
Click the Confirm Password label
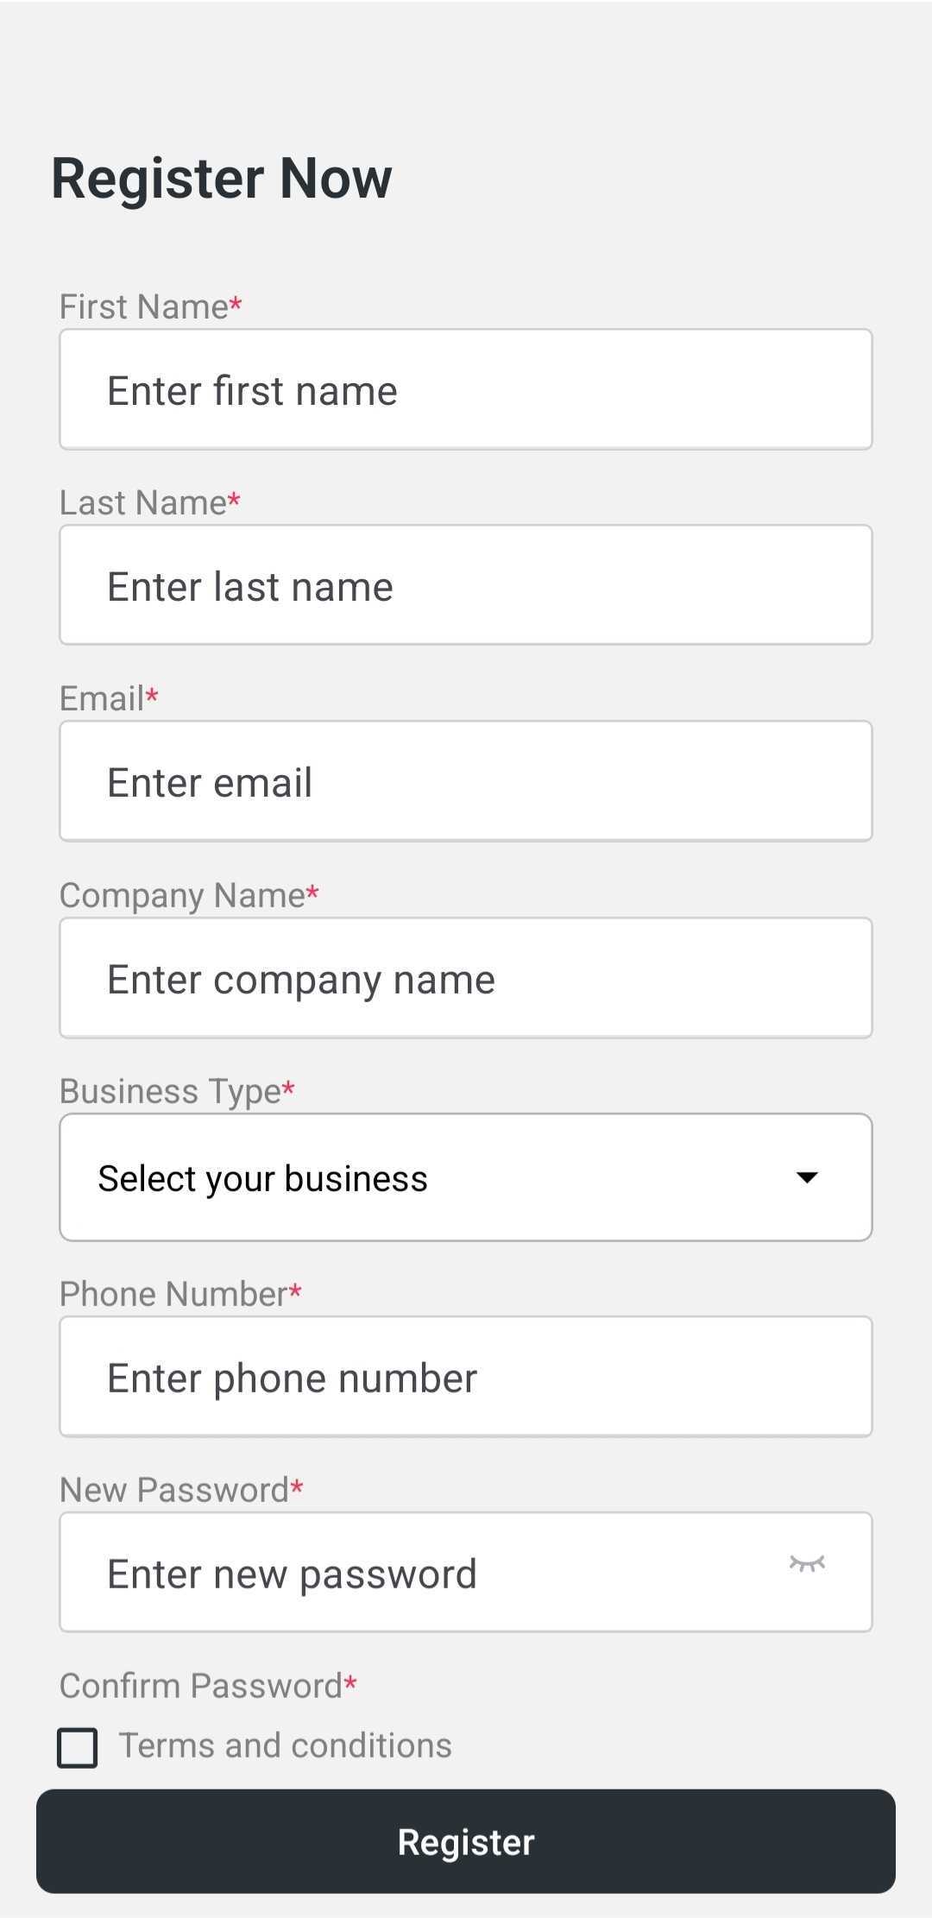point(208,1686)
